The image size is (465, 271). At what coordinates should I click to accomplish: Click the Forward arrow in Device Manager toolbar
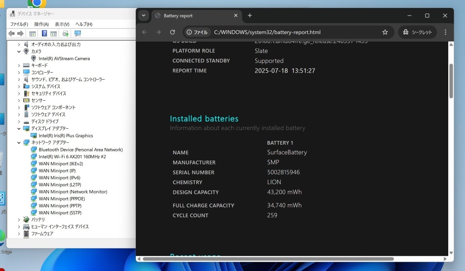(x=21, y=34)
